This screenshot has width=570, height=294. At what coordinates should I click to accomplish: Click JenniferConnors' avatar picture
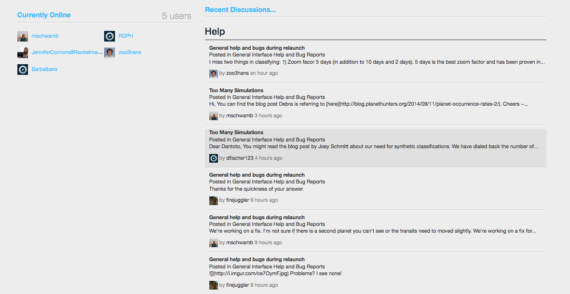tap(22, 52)
